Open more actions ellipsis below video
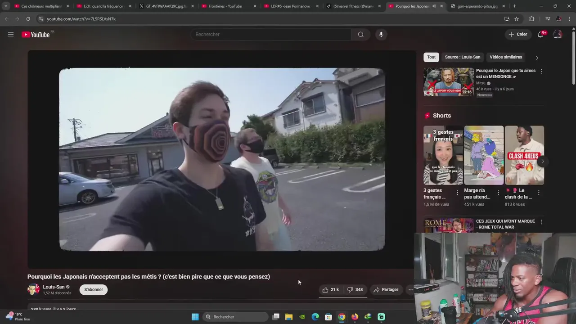Screen dimensions: 576x324 coord(411,290)
